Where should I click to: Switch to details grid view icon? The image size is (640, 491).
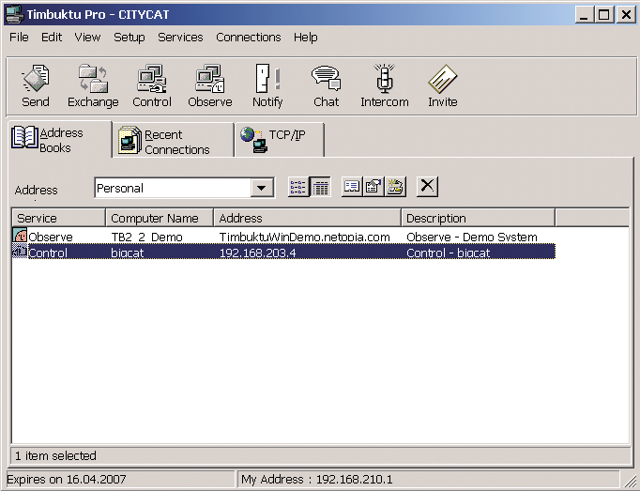[x=320, y=188]
